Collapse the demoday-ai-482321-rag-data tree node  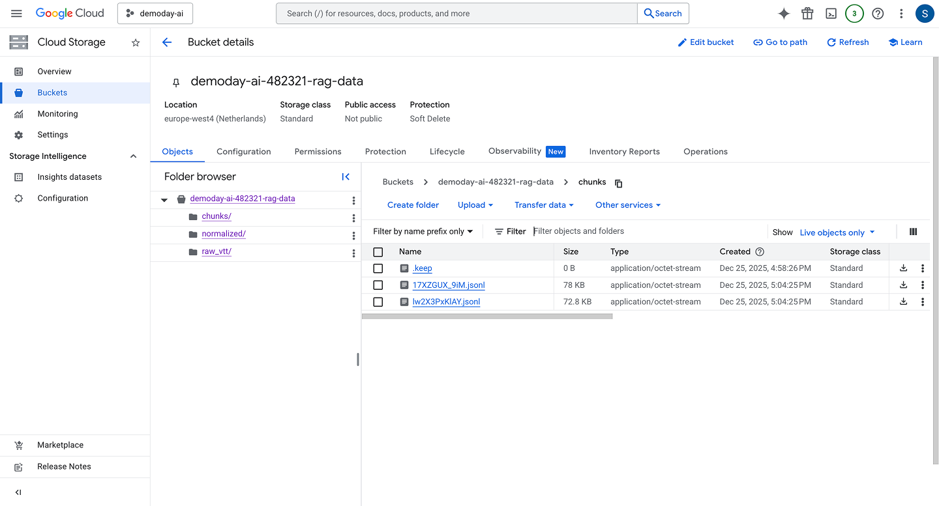pos(164,200)
